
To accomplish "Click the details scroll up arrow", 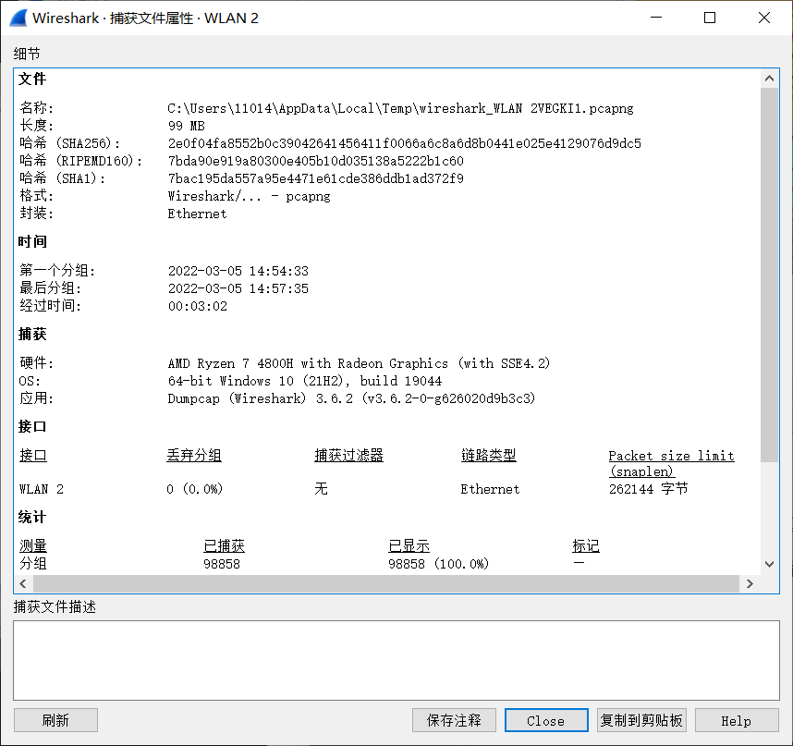I will click(769, 79).
